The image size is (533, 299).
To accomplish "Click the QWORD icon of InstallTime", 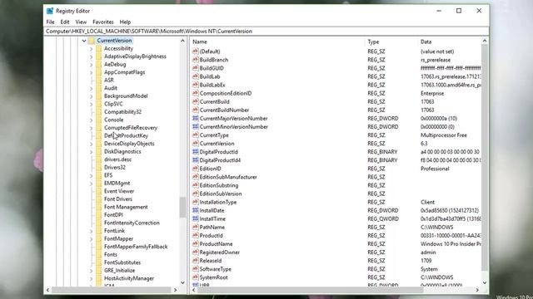I will pos(195,218).
